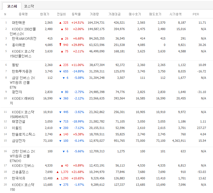The image size is (213, 193).
Task: Click the blue down triangle beside 655 for 한화투자증권
Action: [60, 72]
